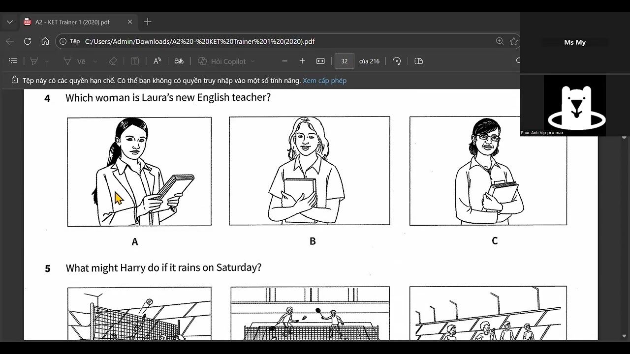This screenshot has width=630, height=354.
Task: Rotate the PDF page
Action: 397,61
